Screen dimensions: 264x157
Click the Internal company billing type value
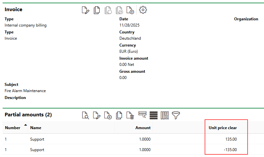pos(26,25)
